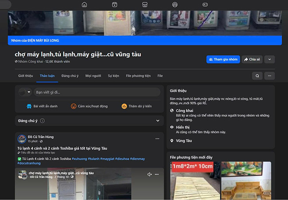Unmute the video in the post
Screen dimensions: 288x200
(x=149, y=174)
